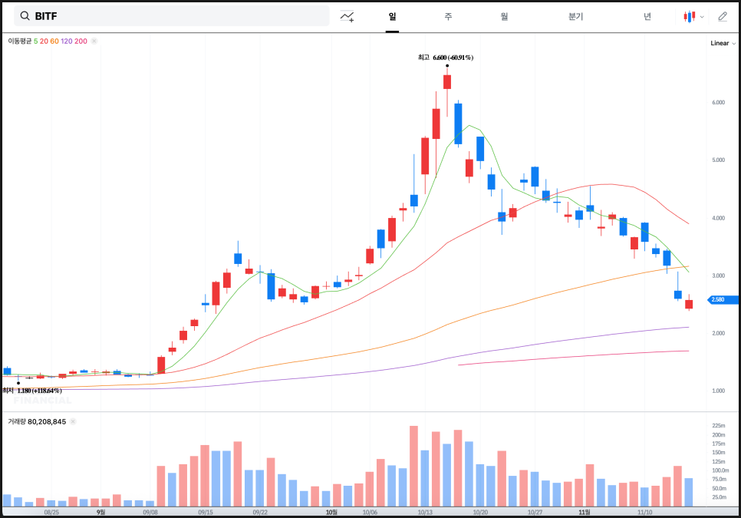Select the pencil drawing tool

[x=723, y=16]
